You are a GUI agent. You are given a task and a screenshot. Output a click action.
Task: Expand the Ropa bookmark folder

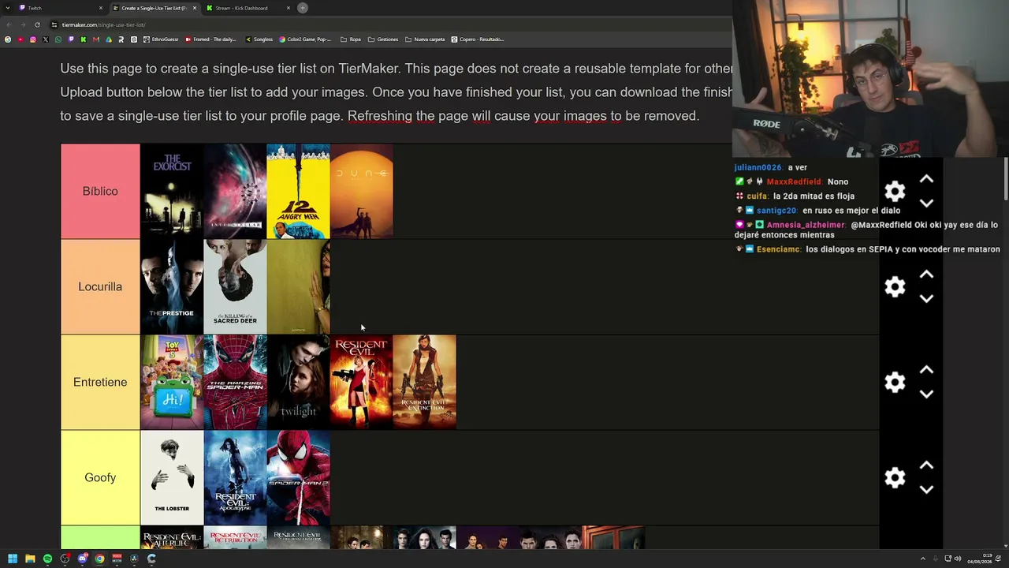(351, 39)
